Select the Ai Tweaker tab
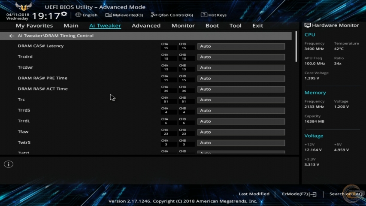This screenshot has height=206, width=366. click(x=105, y=26)
